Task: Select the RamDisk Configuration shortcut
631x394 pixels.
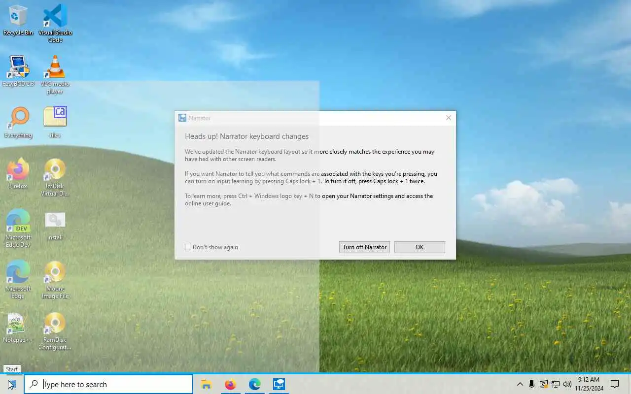Action: [x=55, y=331]
